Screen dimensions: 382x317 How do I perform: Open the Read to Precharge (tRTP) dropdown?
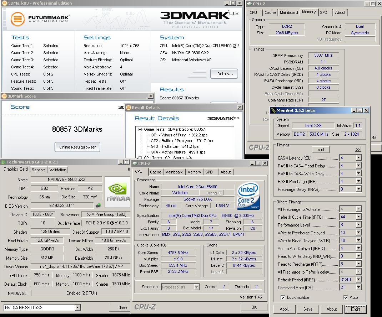point(358,264)
